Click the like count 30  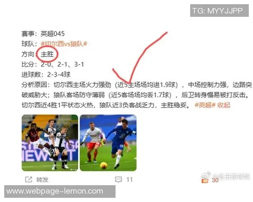coord(215,180)
